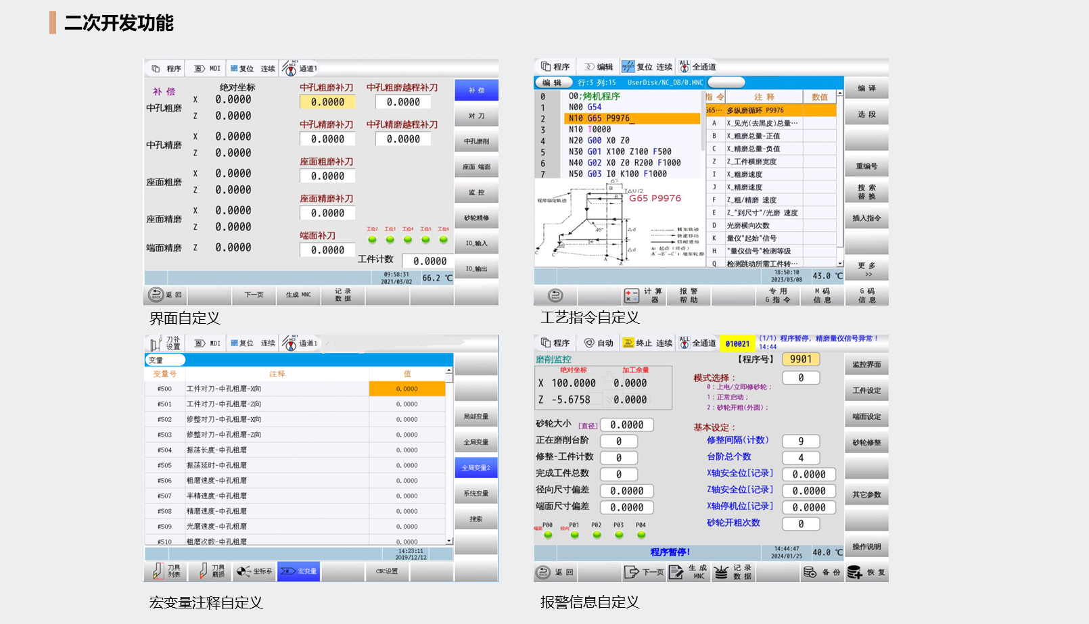The height and width of the screenshot is (624, 1089).
Task: Select the 坐标系 coordinate system icon
Action: click(244, 571)
